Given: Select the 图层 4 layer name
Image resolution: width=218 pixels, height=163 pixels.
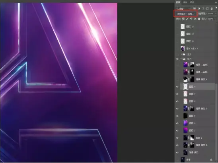Looking at the screenshot, I should pos(192,123).
